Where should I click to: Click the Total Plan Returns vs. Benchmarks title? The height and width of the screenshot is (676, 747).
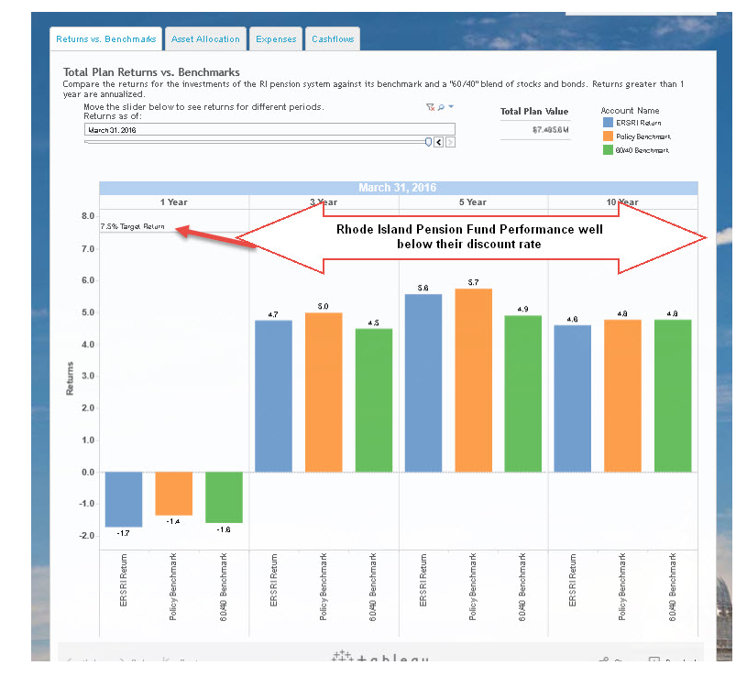151,71
